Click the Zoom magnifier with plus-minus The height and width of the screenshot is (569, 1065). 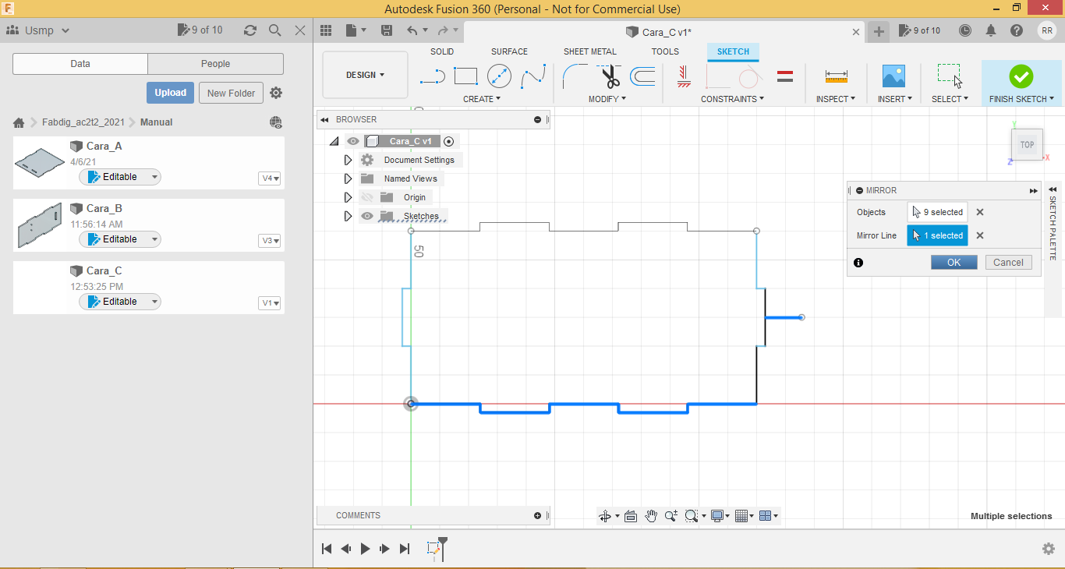pyautogui.click(x=670, y=516)
